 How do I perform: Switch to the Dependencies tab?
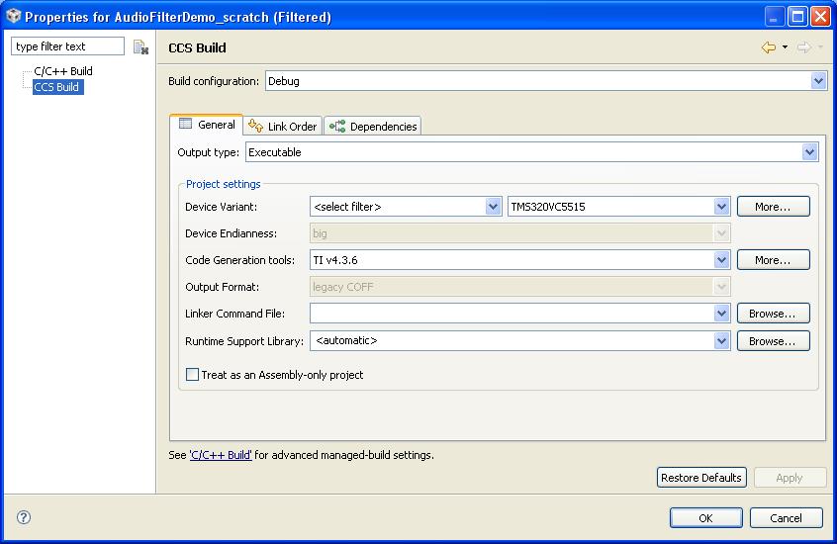[x=373, y=126]
